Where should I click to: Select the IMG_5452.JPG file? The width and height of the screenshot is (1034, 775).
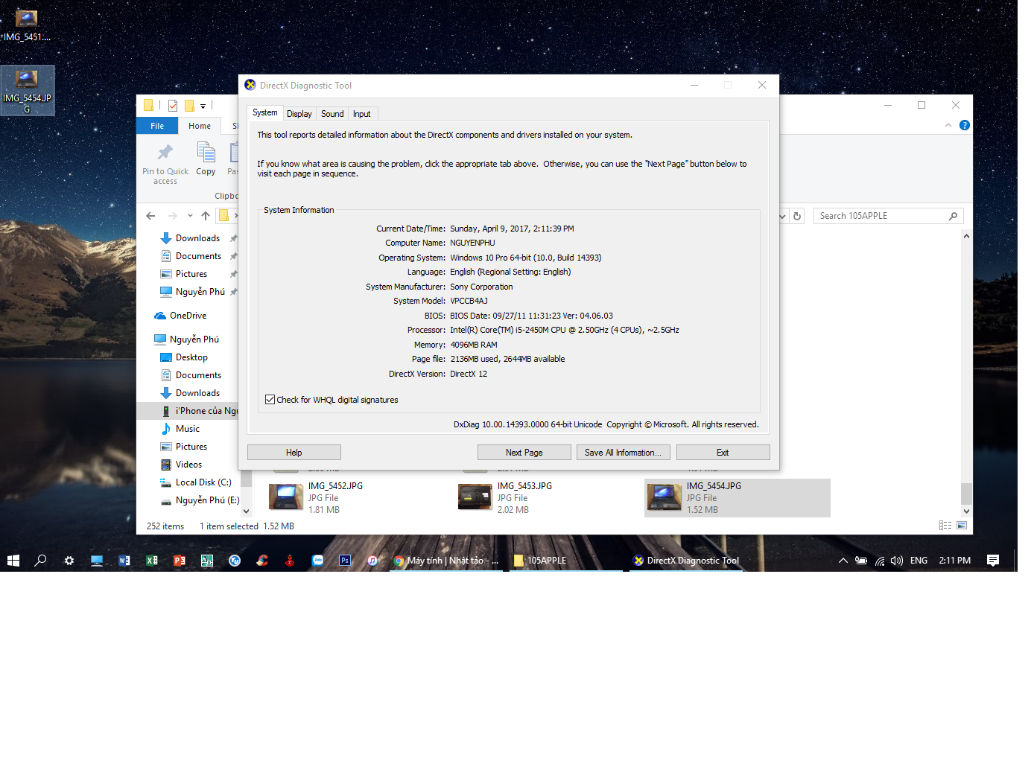[x=358, y=497]
